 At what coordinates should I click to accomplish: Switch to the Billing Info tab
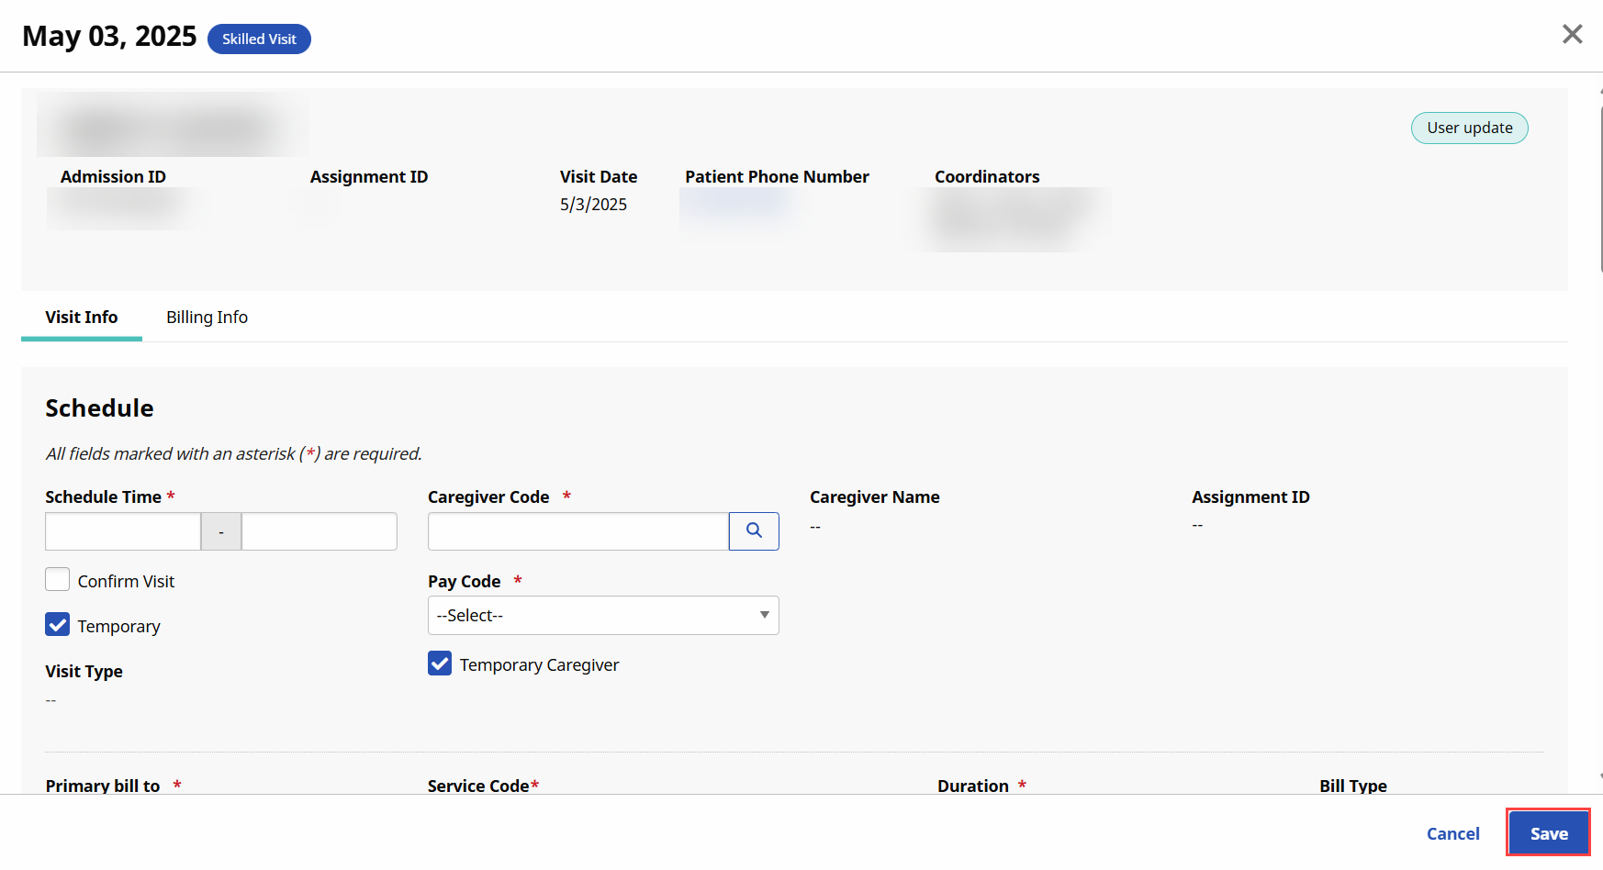(207, 318)
